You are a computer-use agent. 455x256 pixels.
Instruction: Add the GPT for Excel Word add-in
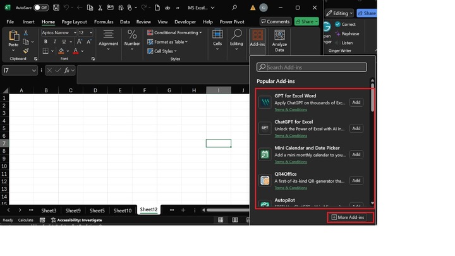coord(356,102)
